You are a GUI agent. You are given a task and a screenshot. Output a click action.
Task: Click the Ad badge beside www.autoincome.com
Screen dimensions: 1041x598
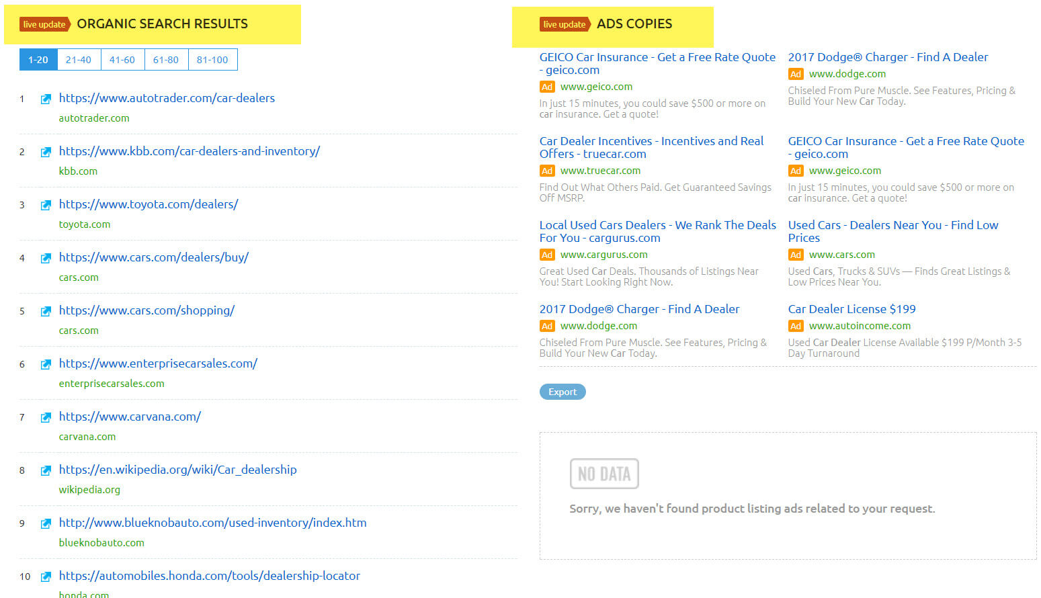tap(796, 327)
